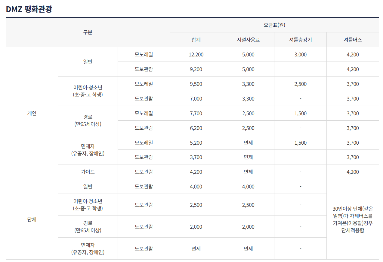This screenshot has height=262, width=383.
Task: Select the 3,000 셔틀승강기 fee
Action: pos(300,55)
